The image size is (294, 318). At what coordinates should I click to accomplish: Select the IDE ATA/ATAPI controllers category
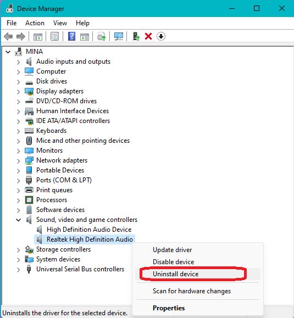coord(73,121)
